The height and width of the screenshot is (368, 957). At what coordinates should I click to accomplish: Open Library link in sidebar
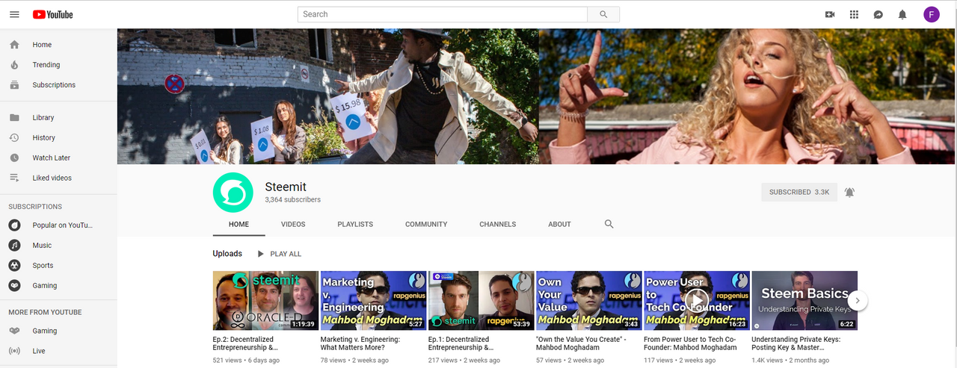[x=43, y=117]
